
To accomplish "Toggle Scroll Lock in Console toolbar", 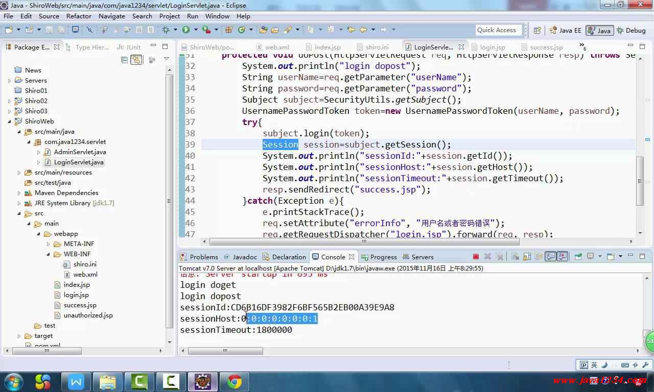I will 527,257.
